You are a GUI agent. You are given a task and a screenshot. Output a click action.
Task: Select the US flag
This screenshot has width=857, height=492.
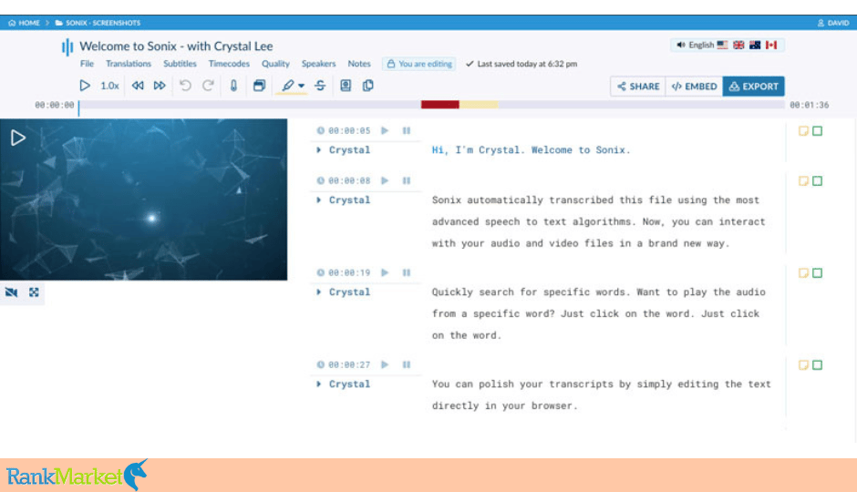pos(723,45)
